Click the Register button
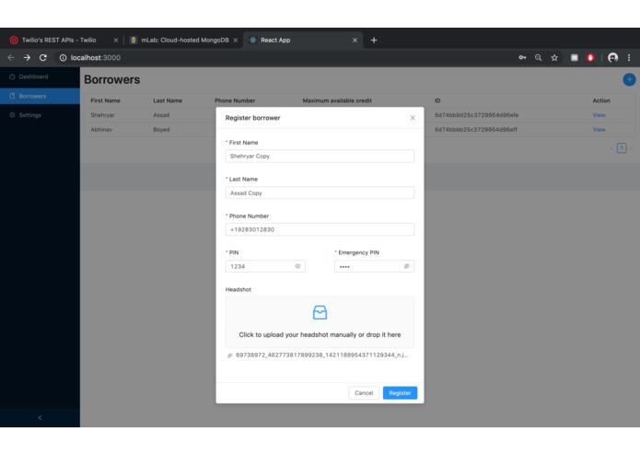The height and width of the screenshot is (455, 640). point(400,393)
